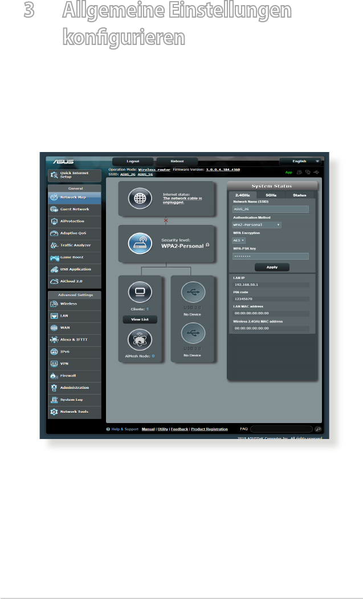Switch to the 5GHz tab

tap(271, 195)
